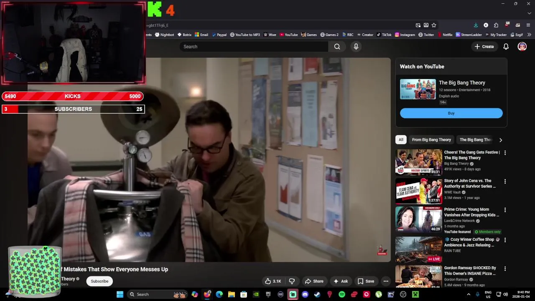Image resolution: width=535 pixels, height=301 pixels.
Task: Open Paypal bookmark
Action: pos(219,35)
